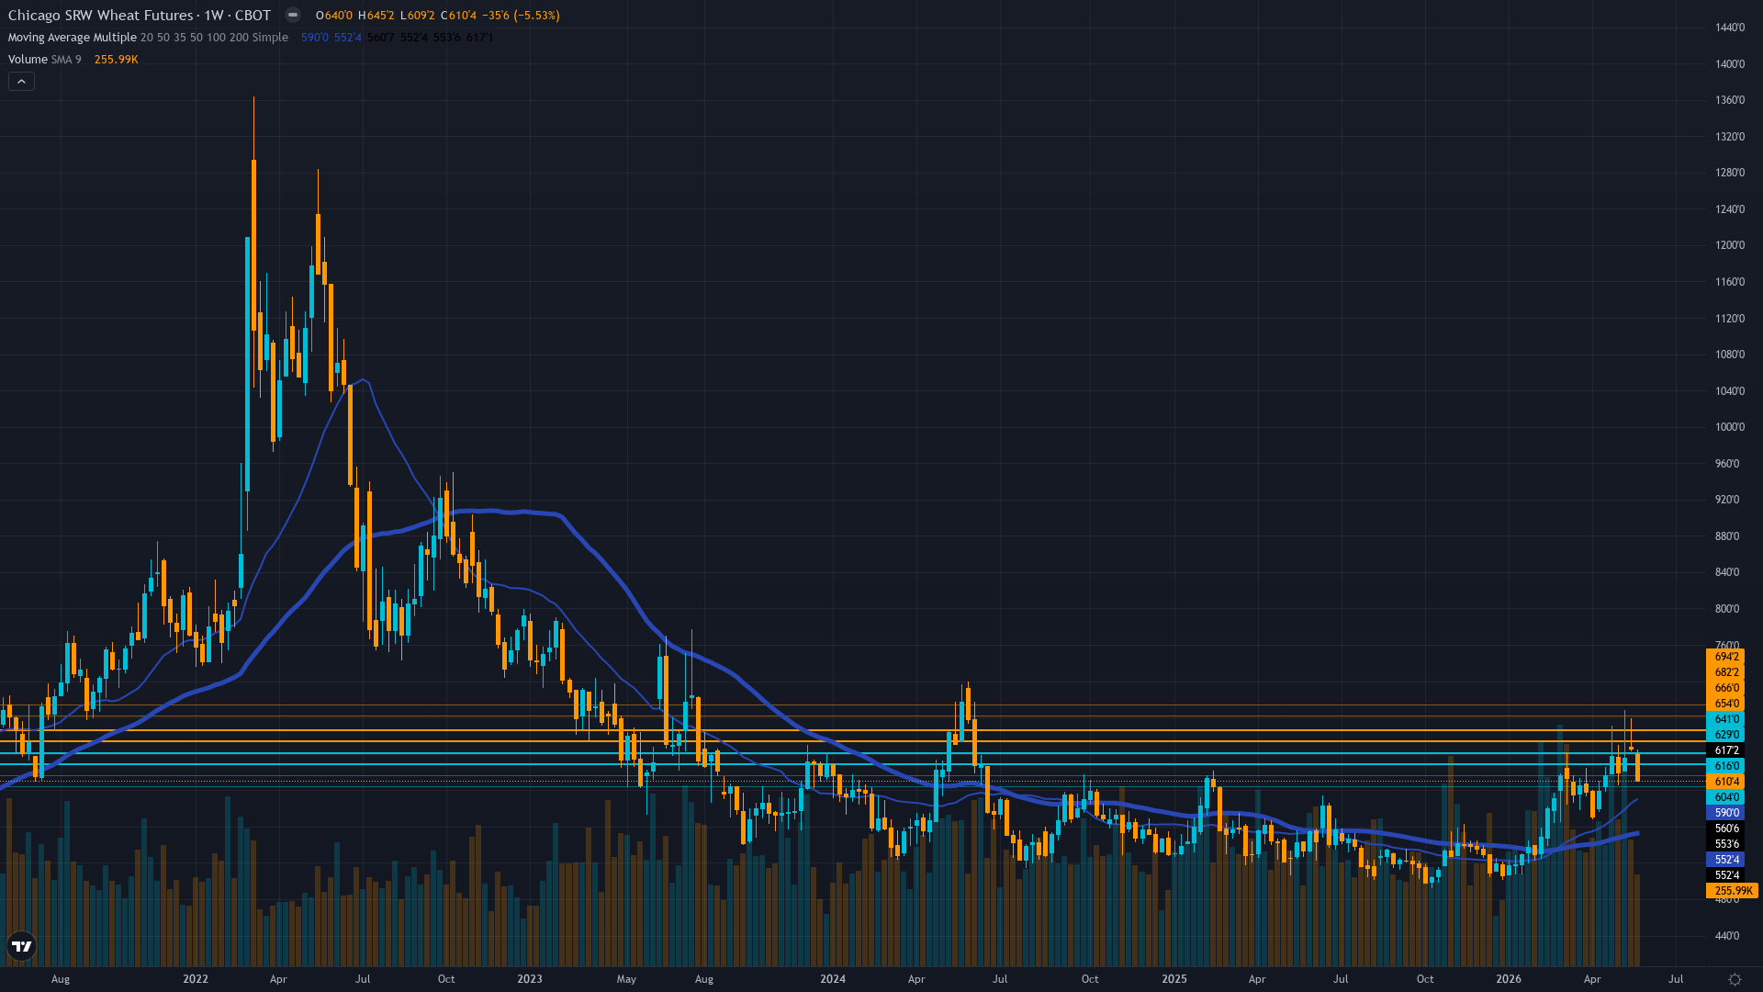Viewport: 1763px width, 992px height.
Task: Click the black 553'6 price label
Action: click(x=1725, y=844)
